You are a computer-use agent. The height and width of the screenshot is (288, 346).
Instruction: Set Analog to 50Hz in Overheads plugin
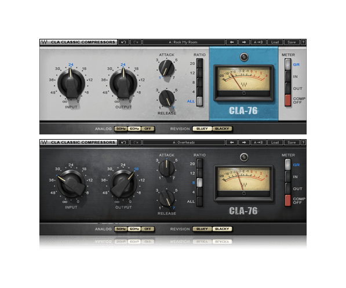pos(121,229)
